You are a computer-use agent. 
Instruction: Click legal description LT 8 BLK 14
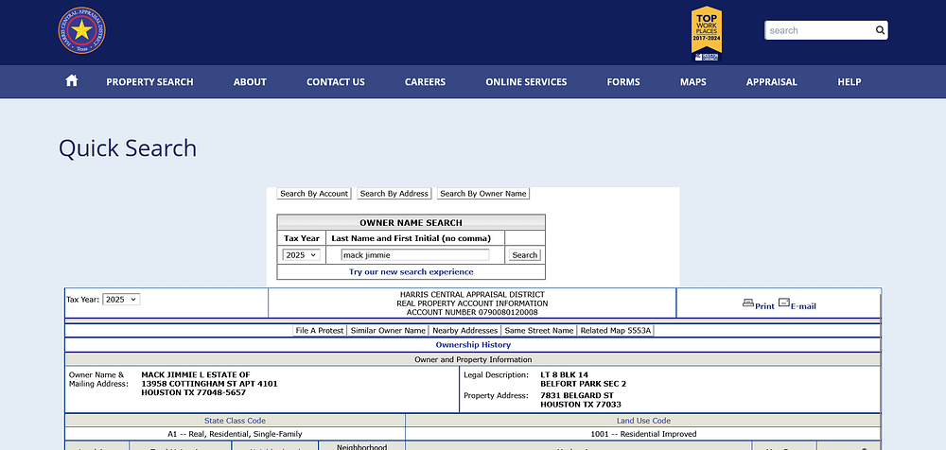tap(564, 374)
